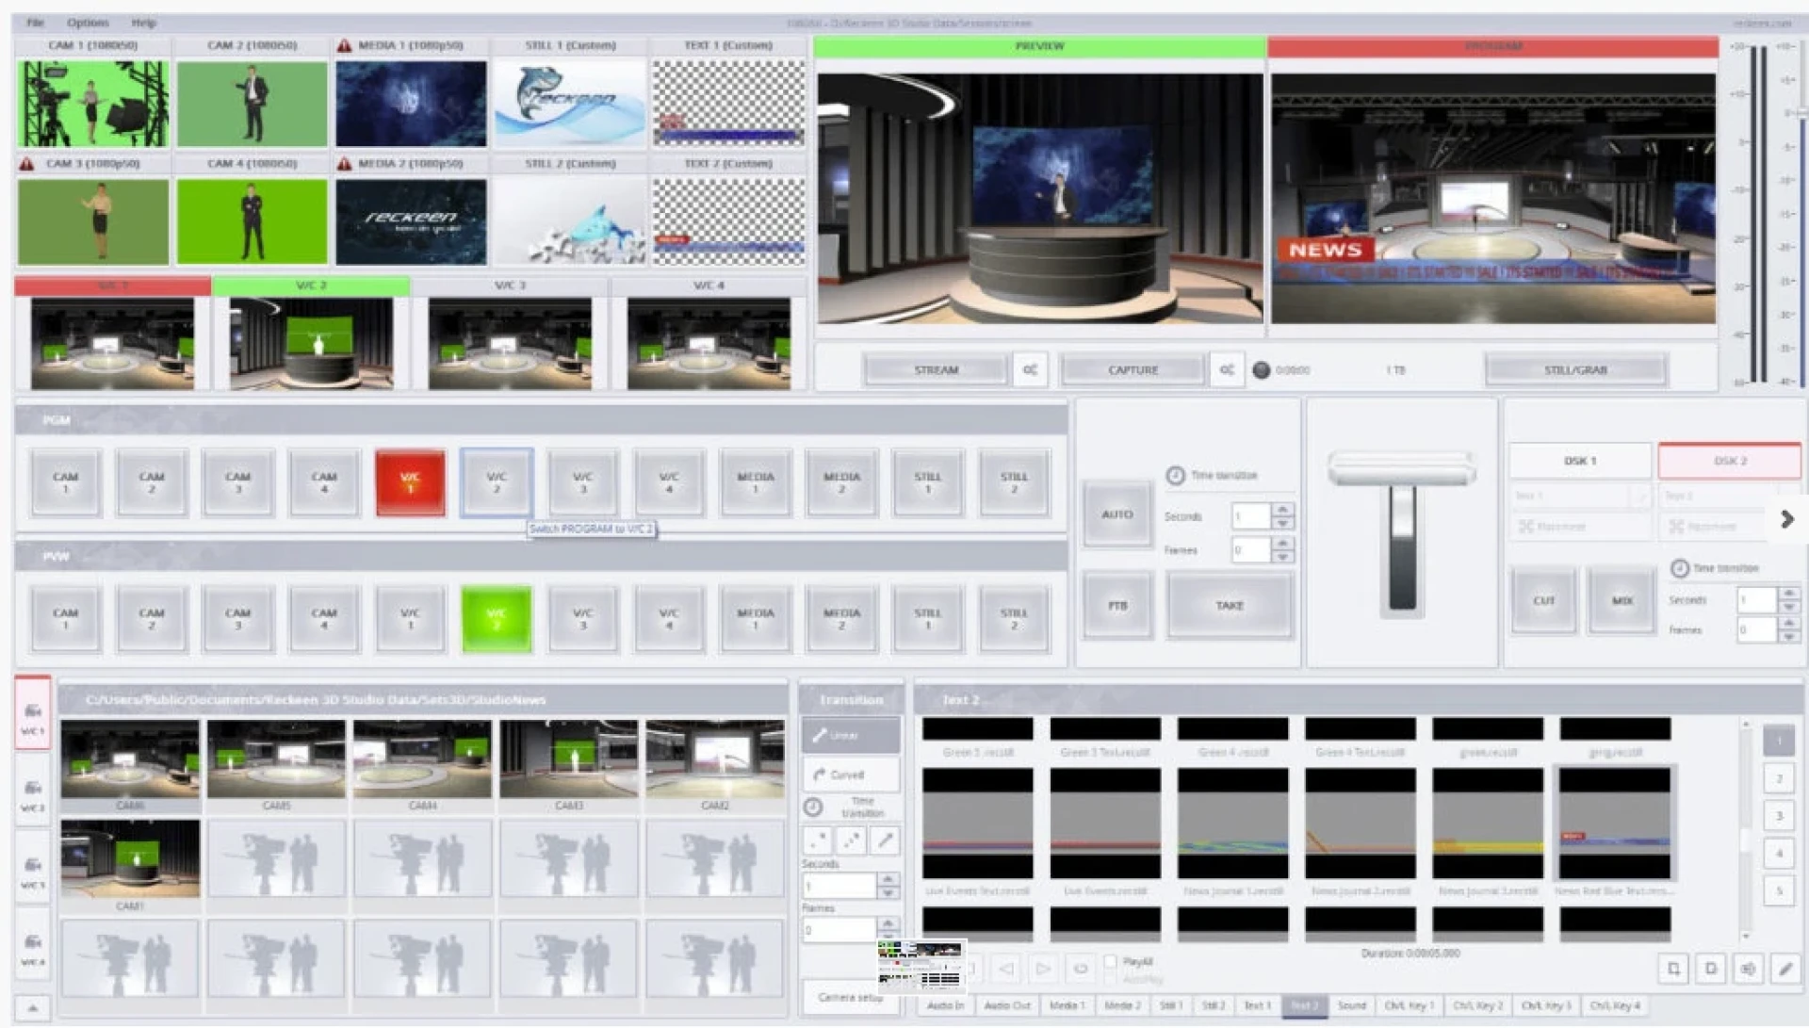Decrease Frames stepper beside AUTO button
This screenshot has height=1028, width=1809.
pyautogui.click(x=1282, y=557)
